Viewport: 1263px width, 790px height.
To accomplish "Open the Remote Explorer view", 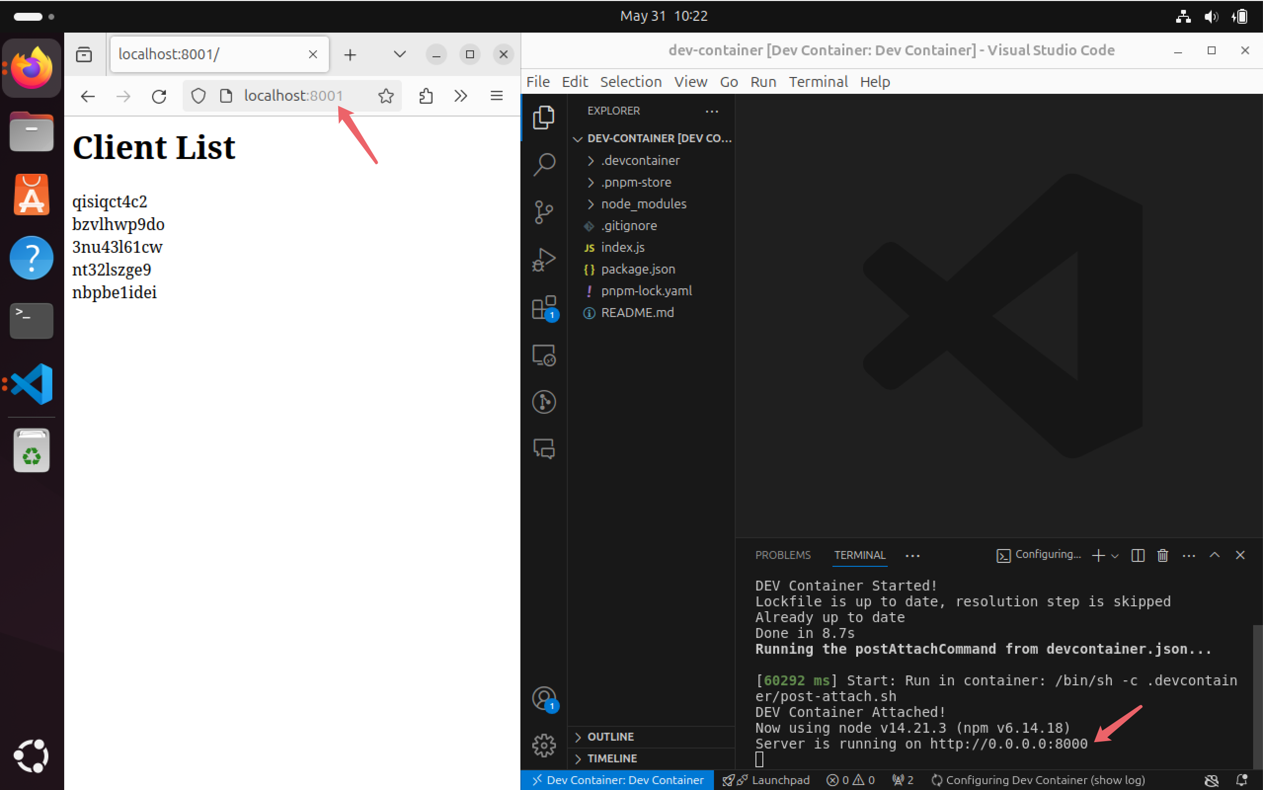I will (x=544, y=355).
